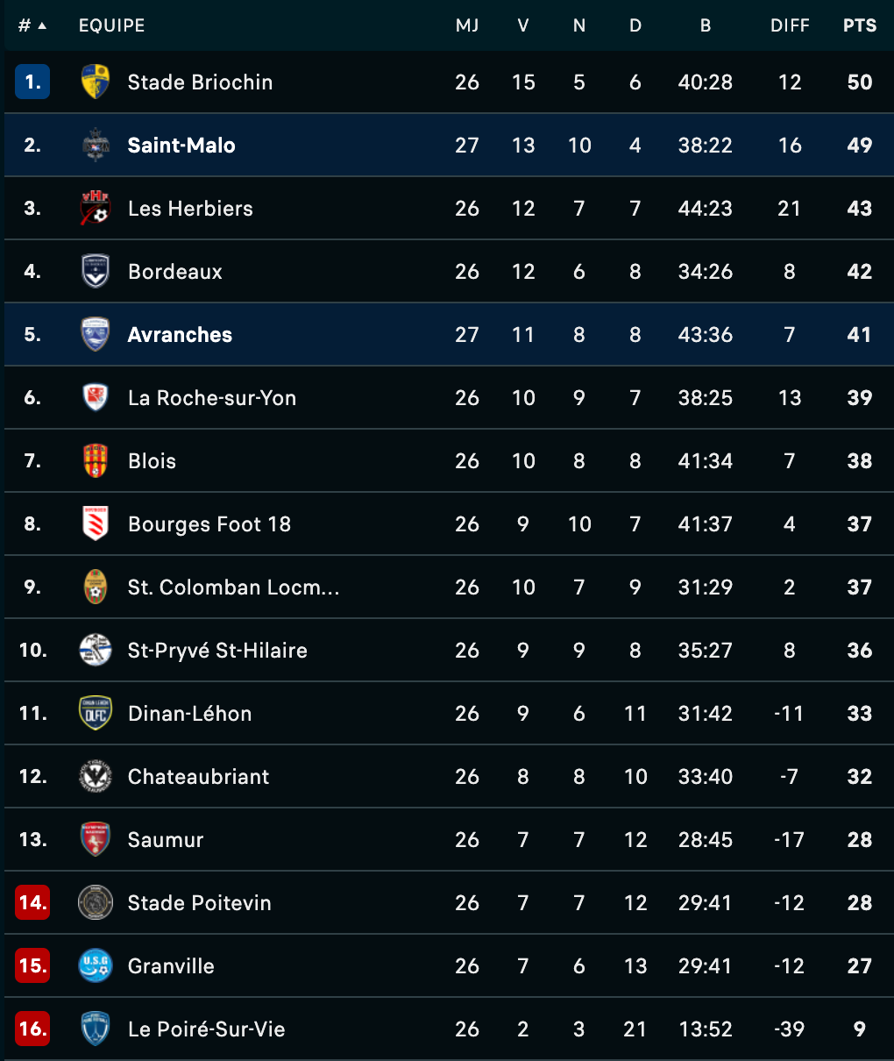Viewport: 894px width, 1061px height.
Task: Select the Stade Poitevin circular crest
Action: coord(95,902)
